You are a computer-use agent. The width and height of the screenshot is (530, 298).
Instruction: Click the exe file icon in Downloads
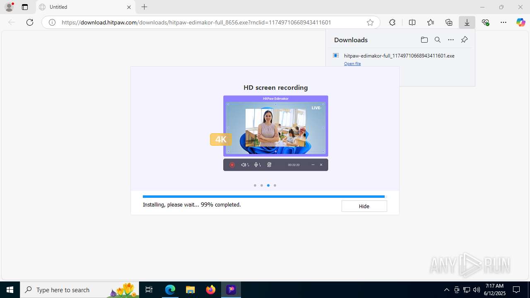[x=336, y=55]
